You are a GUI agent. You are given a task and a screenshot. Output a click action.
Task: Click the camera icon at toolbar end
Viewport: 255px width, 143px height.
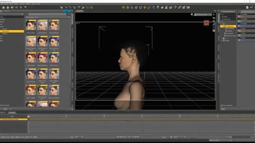[x=188, y=7]
